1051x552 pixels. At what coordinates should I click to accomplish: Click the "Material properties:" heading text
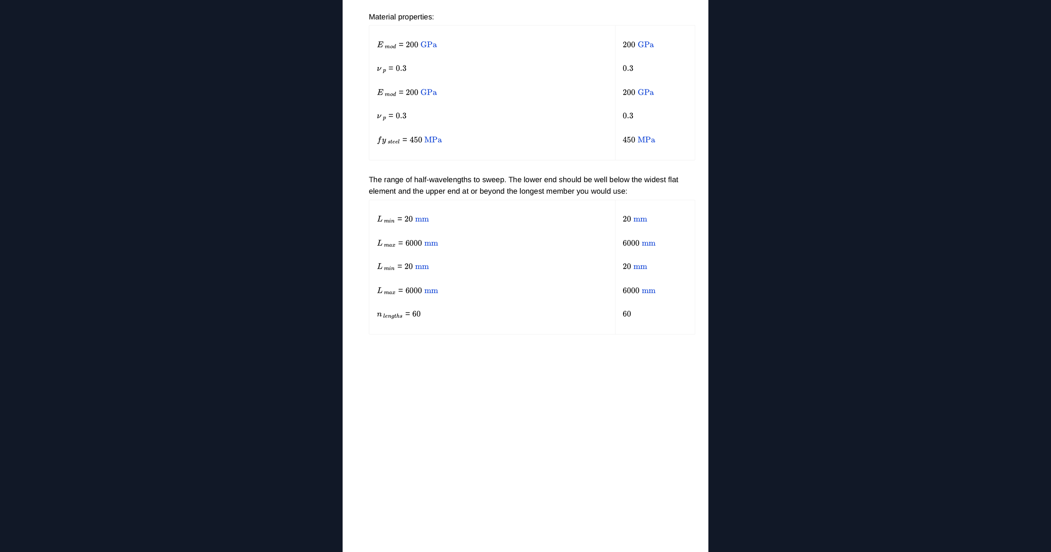(x=401, y=17)
